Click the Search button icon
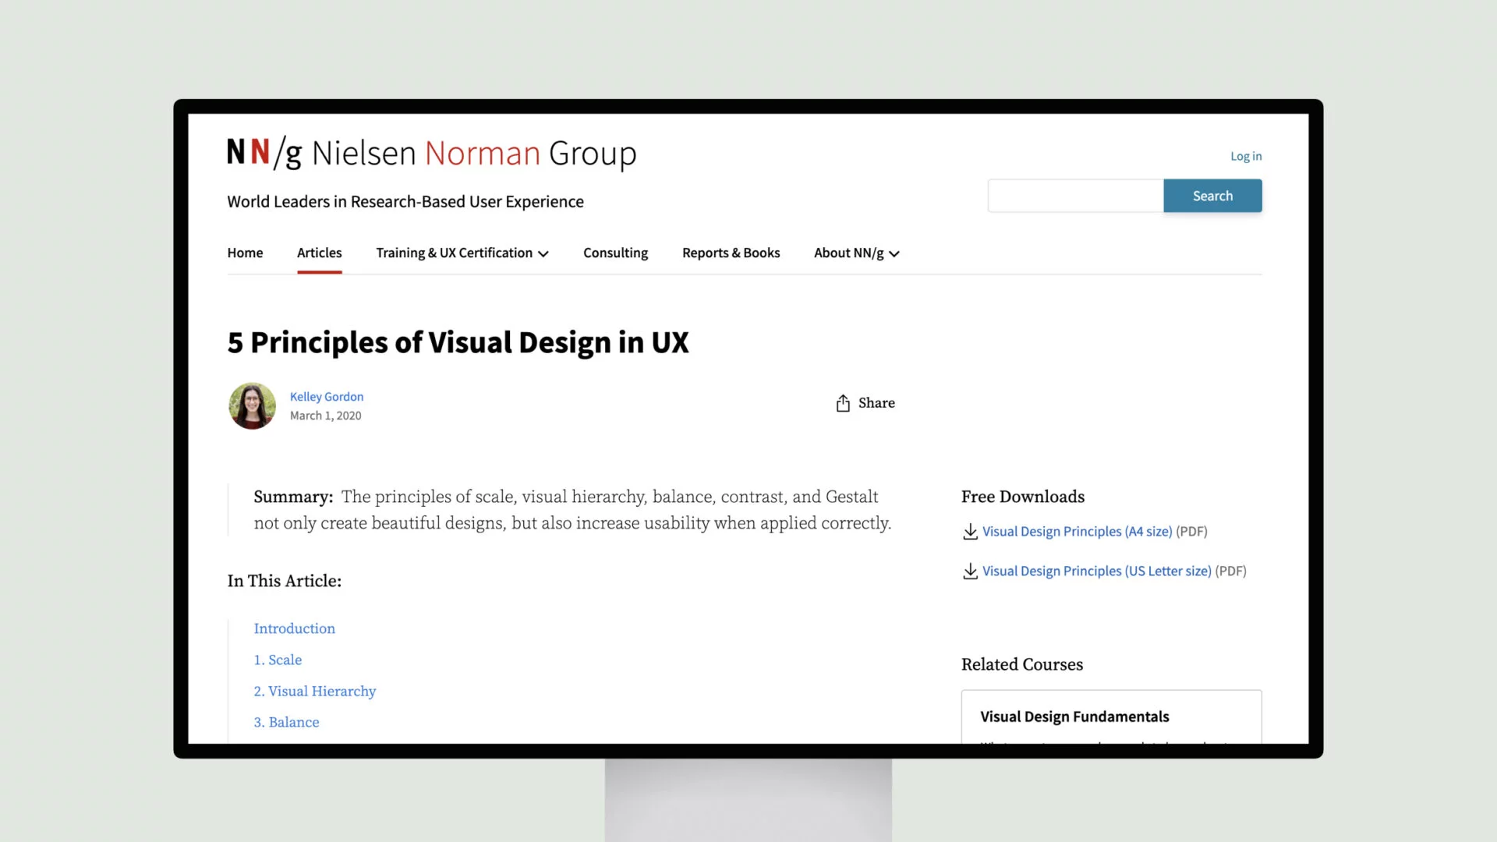 [x=1213, y=196]
